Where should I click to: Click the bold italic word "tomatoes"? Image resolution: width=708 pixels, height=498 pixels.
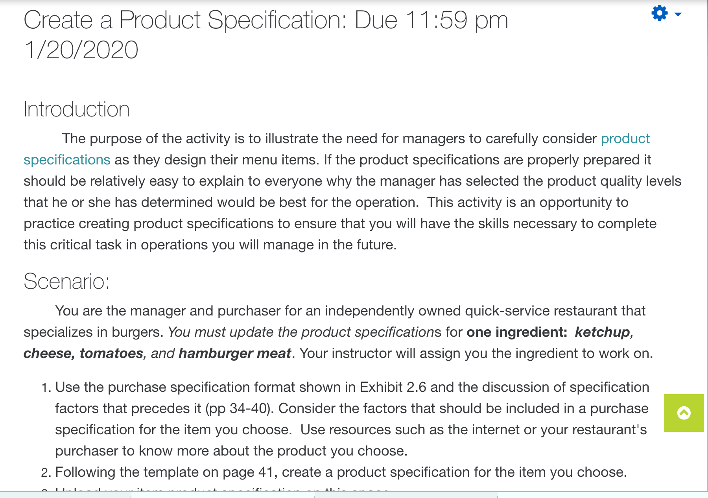click(x=111, y=353)
